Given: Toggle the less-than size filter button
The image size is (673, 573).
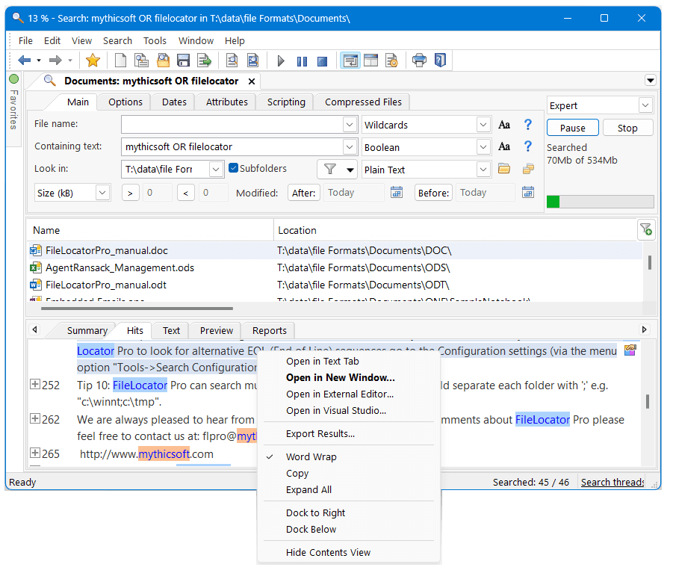Looking at the screenshot, I should point(186,193).
